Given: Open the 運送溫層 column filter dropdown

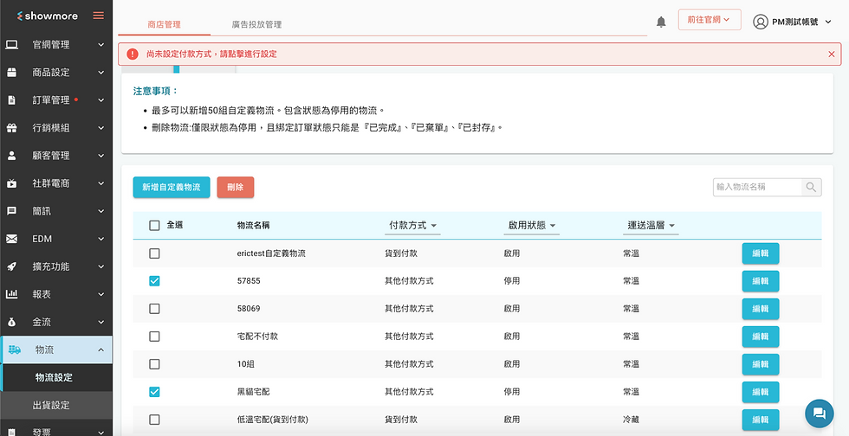Looking at the screenshot, I should pos(651,226).
